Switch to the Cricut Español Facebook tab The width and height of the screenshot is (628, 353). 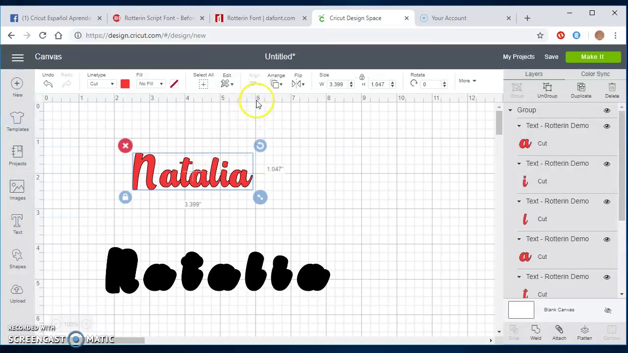(56, 18)
